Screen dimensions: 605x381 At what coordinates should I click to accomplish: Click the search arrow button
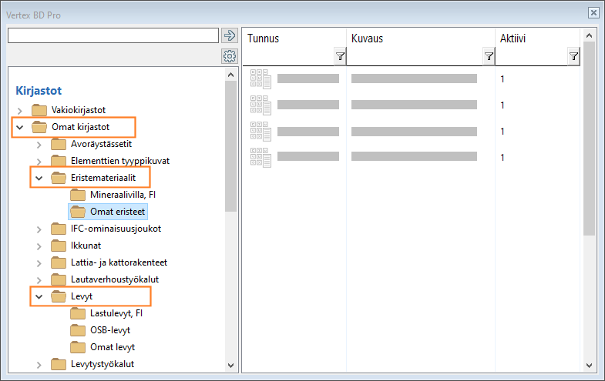[229, 35]
